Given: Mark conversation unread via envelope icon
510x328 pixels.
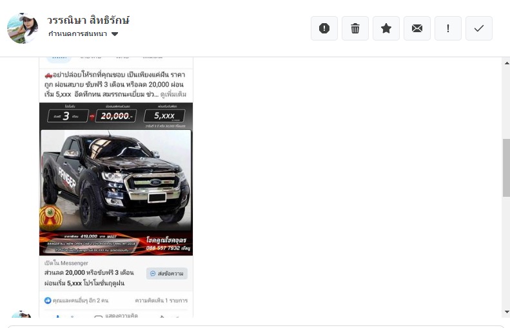Looking at the screenshot, I should [x=417, y=28].
